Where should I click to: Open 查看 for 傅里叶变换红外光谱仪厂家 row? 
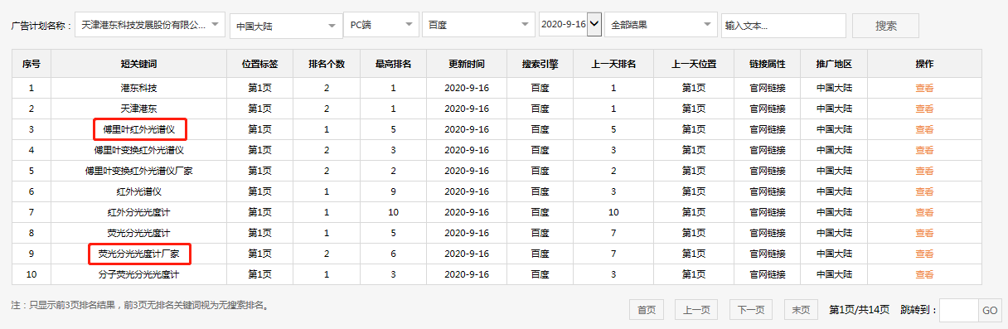924,171
